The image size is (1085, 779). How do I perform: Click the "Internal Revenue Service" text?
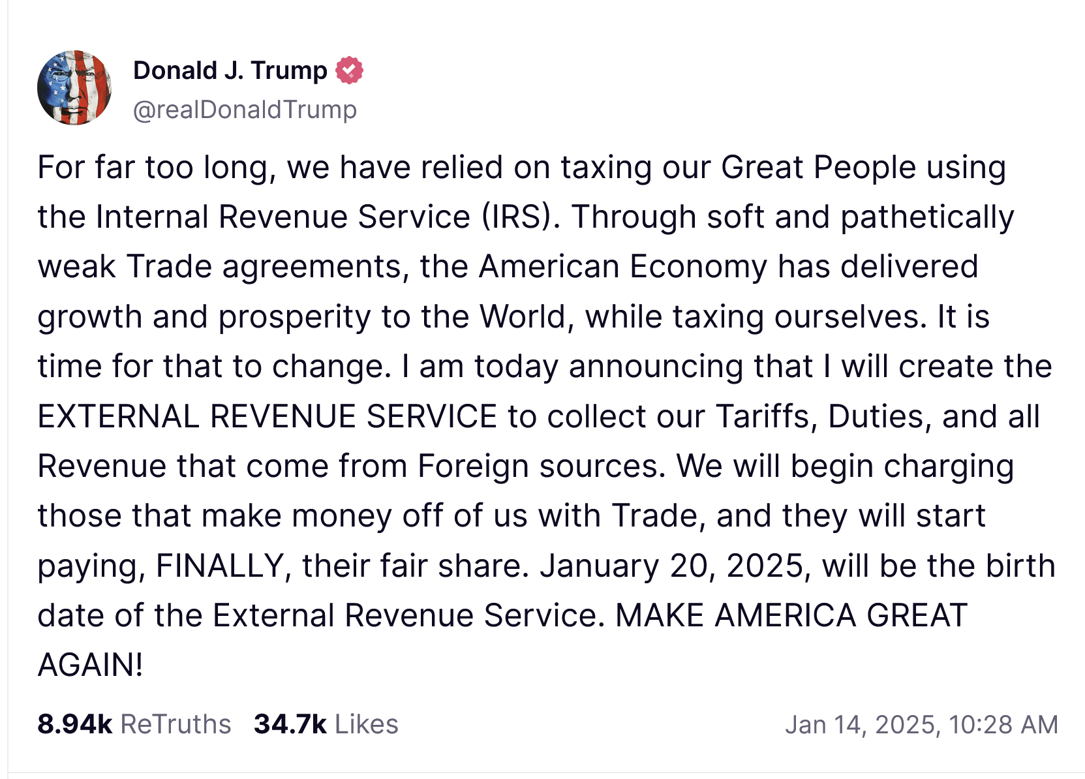click(x=283, y=217)
